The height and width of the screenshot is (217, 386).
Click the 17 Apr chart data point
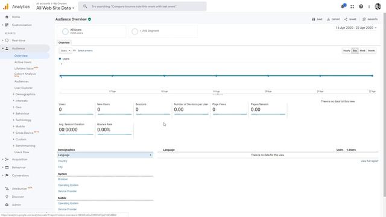coord(113,76)
